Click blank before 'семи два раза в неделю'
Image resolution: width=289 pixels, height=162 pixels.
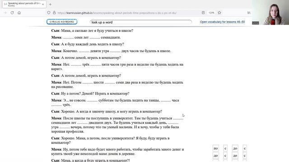[x=110, y=82]
